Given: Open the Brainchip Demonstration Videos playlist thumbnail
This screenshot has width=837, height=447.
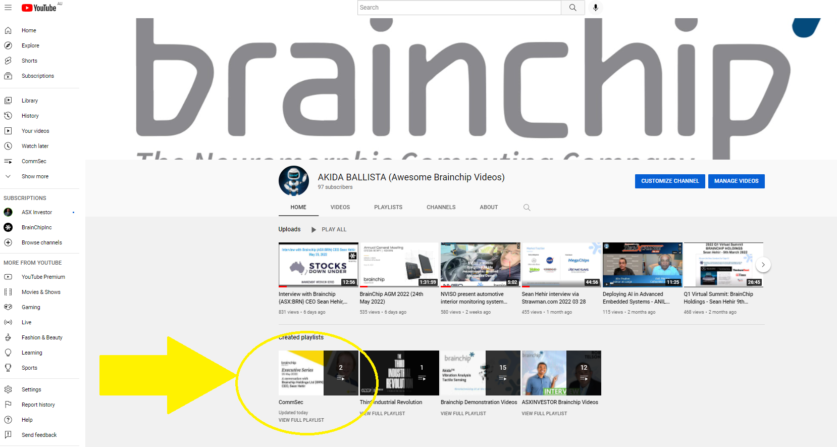Looking at the screenshot, I should (480, 373).
